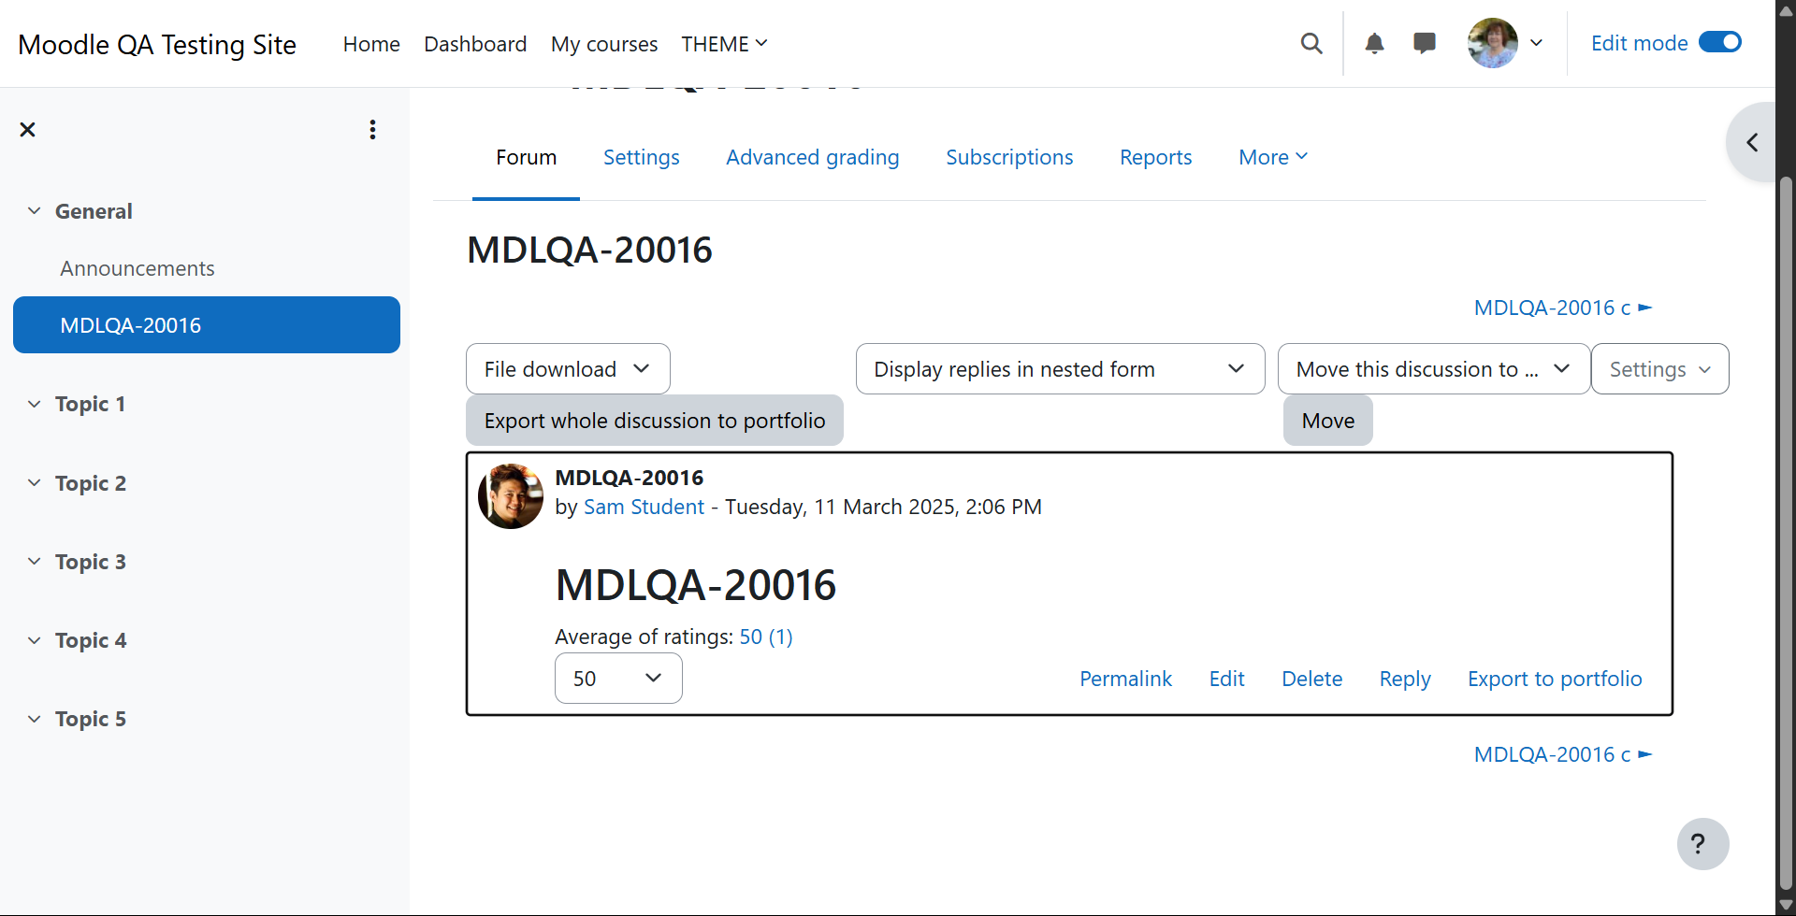
Task: Collapse the Topic 3 section
Action: click(35, 562)
